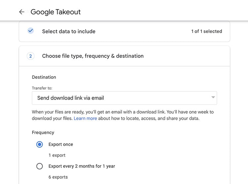Click Export every 2 months for 1 year label
The height and width of the screenshot is (184, 248).
tap(82, 166)
